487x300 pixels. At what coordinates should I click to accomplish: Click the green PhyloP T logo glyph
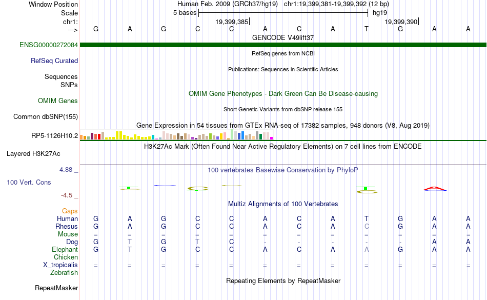click(366, 188)
